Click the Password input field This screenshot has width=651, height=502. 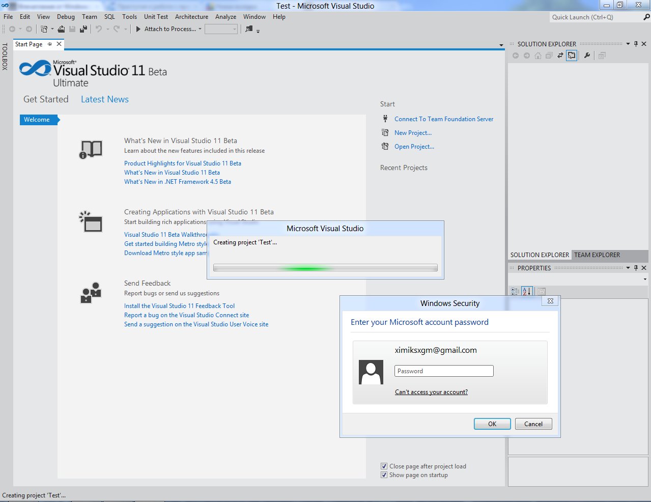[444, 371]
